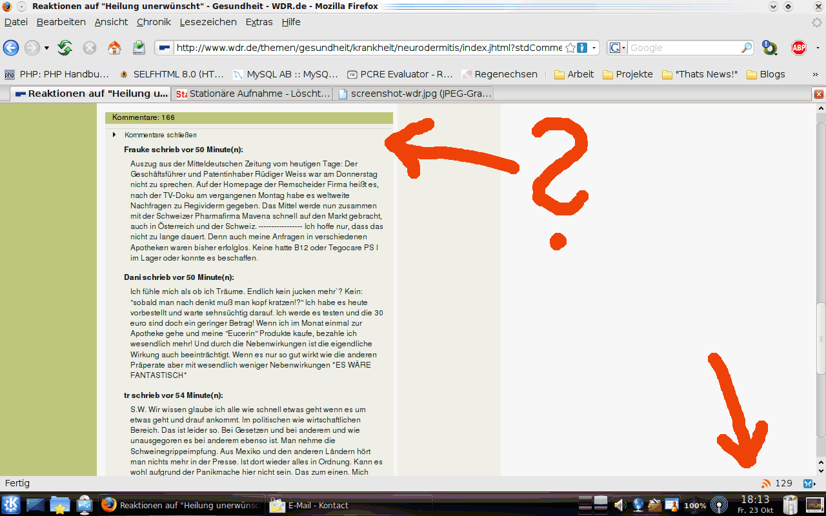Viewport: 826px width, 516px height.
Task: Go to the Firefox home page
Action: point(114,48)
